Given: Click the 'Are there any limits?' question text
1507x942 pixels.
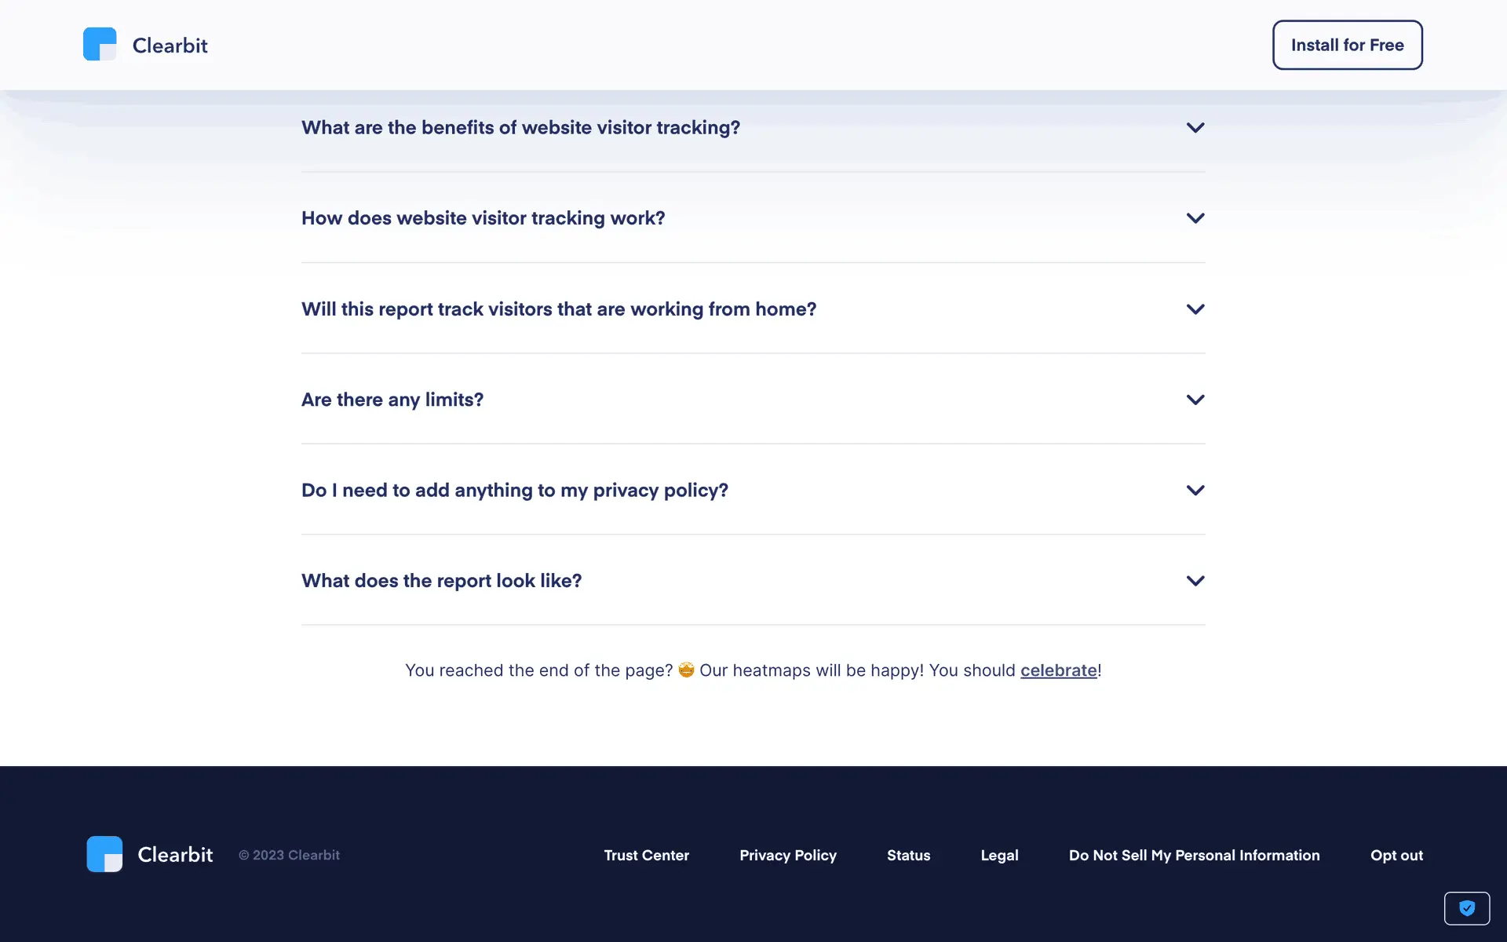Looking at the screenshot, I should click(x=392, y=400).
